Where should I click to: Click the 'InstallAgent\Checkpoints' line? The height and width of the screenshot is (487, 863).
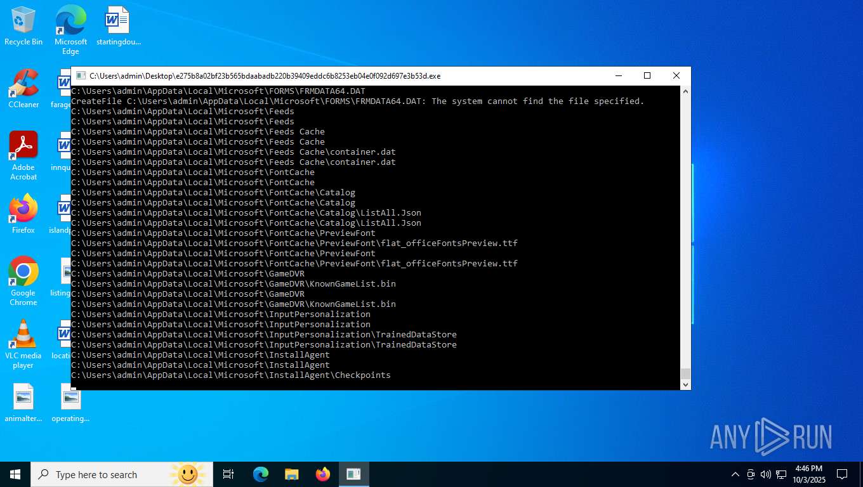[x=231, y=375]
